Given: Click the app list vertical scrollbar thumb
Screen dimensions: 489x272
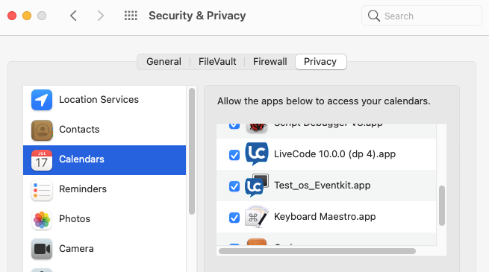Looking at the screenshot, I should pos(442,206).
